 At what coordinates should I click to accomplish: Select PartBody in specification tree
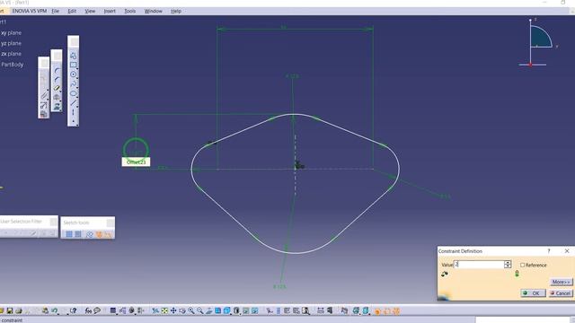[x=12, y=65]
